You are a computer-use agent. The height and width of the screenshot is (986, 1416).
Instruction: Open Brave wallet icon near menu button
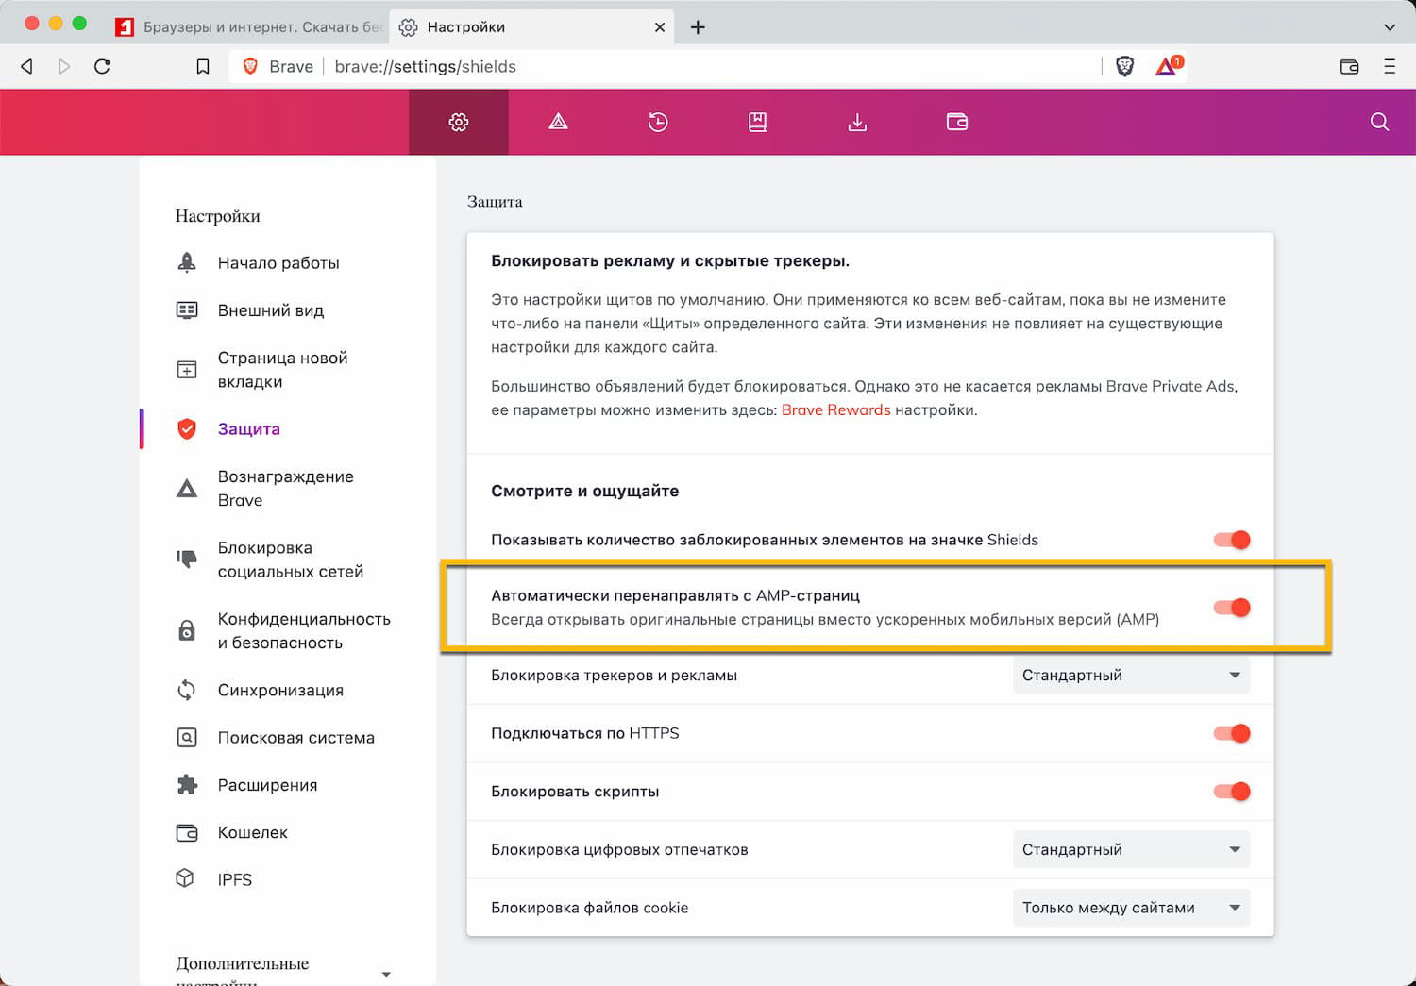coord(1349,66)
